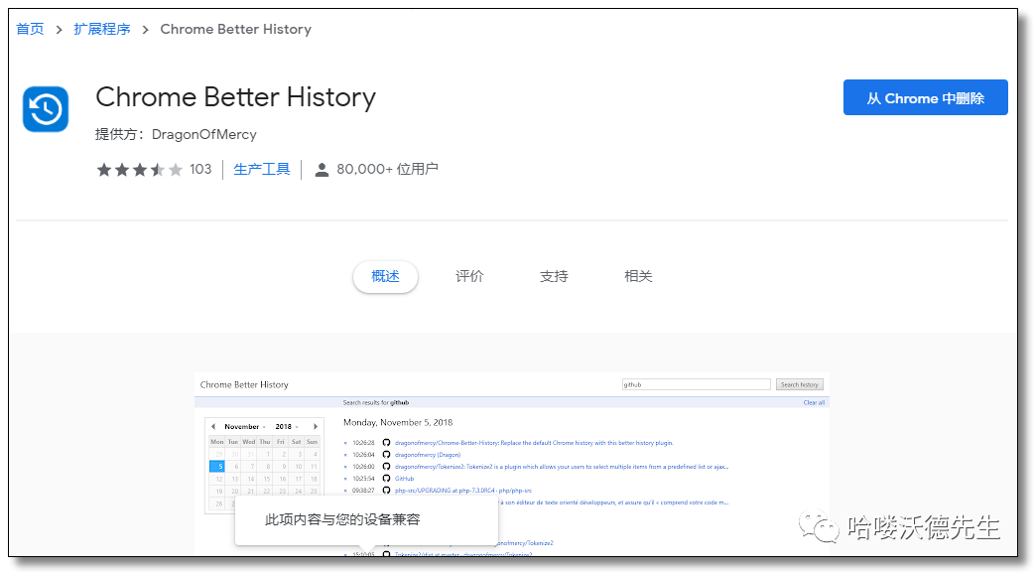Switch to the 评价 tab
Image resolution: width=1034 pixels, height=573 pixels.
pyautogui.click(x=469, y=277)
